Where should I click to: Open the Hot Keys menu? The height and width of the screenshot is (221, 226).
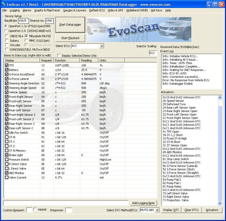pos(156,10)
